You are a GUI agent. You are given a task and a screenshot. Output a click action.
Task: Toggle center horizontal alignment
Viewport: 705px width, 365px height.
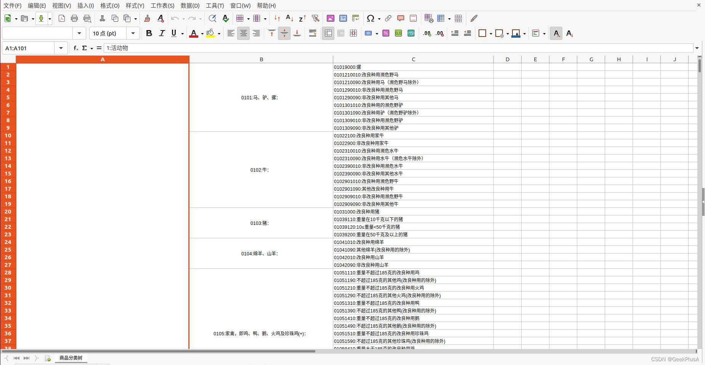click(244, 33)
